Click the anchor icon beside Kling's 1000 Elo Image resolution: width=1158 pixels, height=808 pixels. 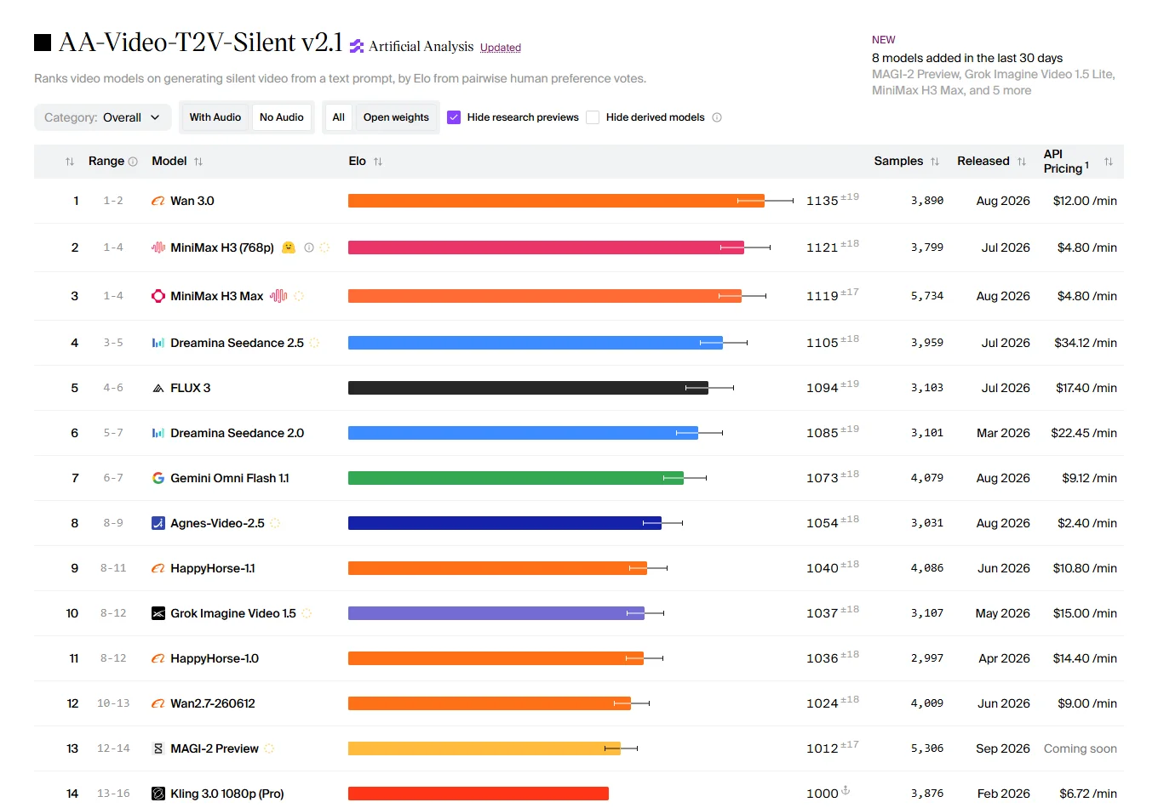tap(846, 790)
